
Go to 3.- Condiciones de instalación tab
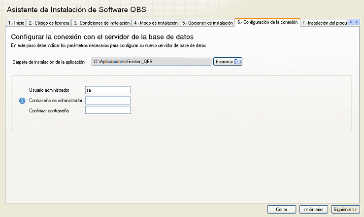101,23
